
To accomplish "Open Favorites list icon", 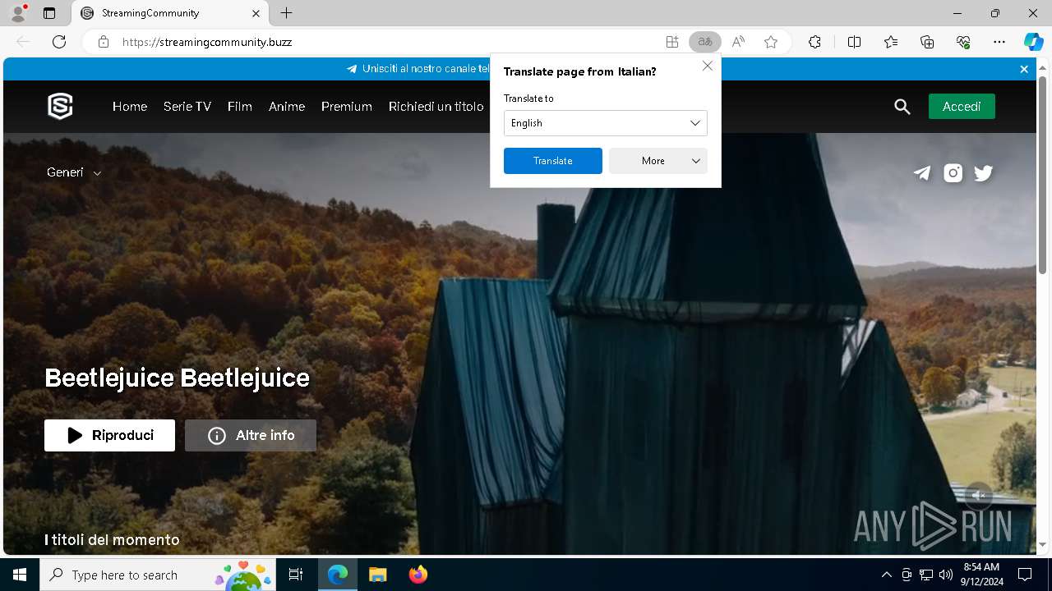I will pos(891,42).
